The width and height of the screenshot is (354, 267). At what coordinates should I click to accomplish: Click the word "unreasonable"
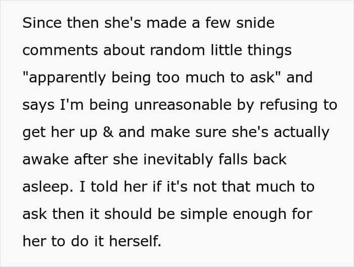[x=183, y=105]
